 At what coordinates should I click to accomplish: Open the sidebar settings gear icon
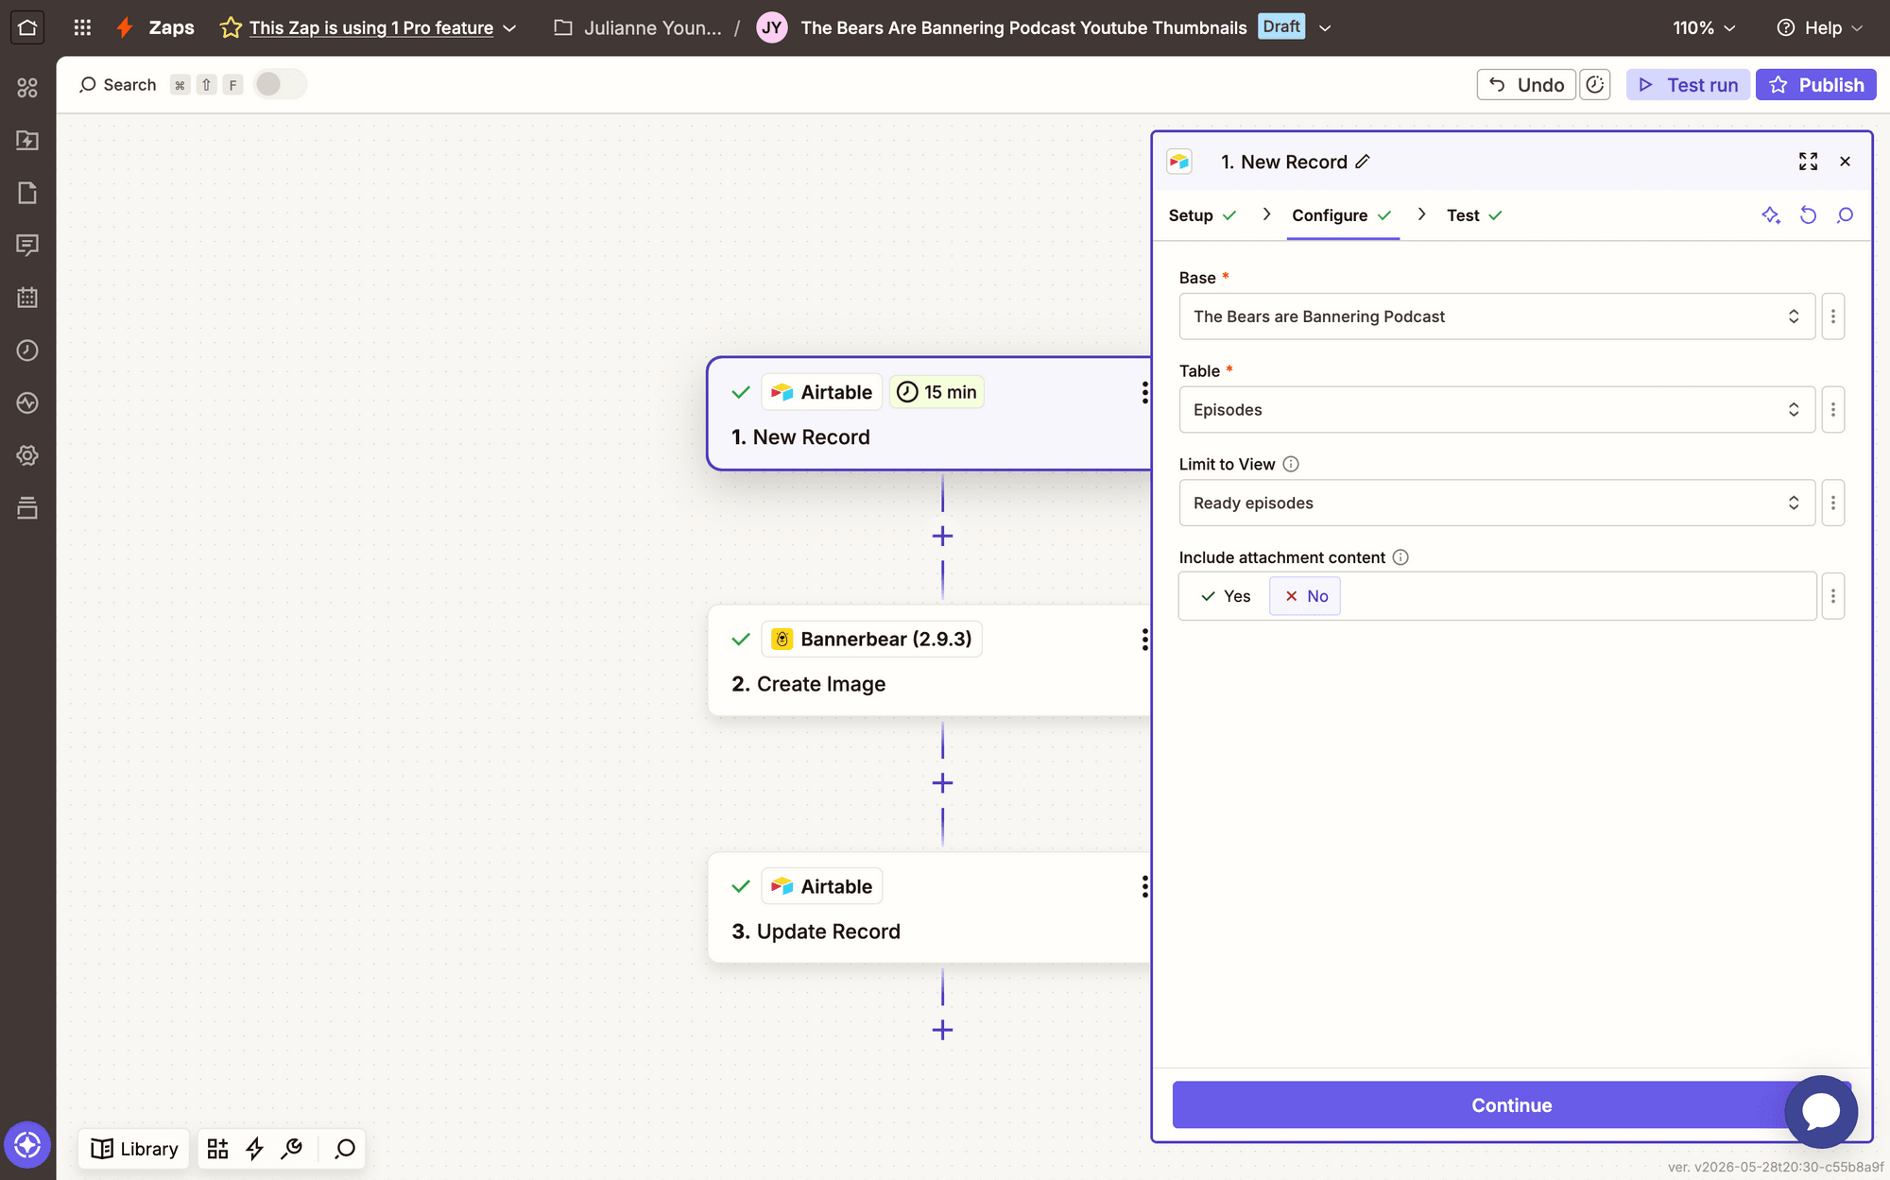pos(27,455)
